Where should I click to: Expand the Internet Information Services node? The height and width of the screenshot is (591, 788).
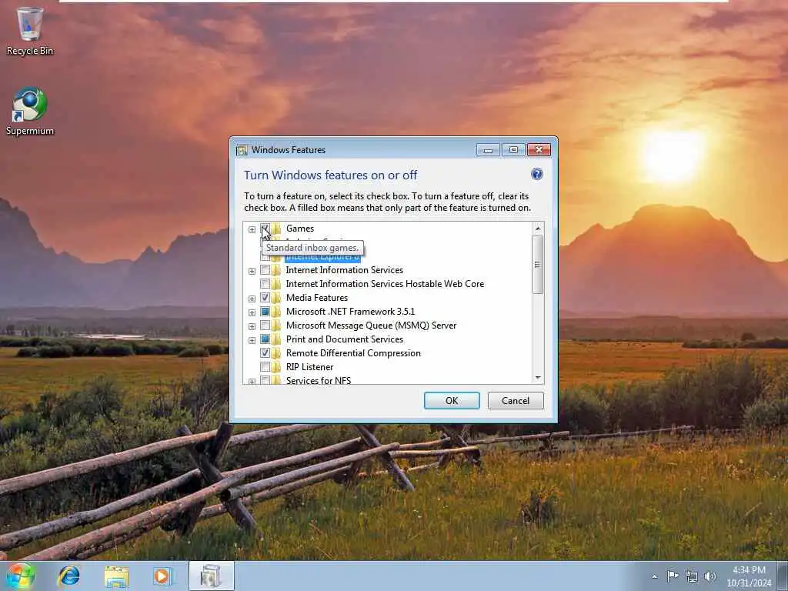252,271
